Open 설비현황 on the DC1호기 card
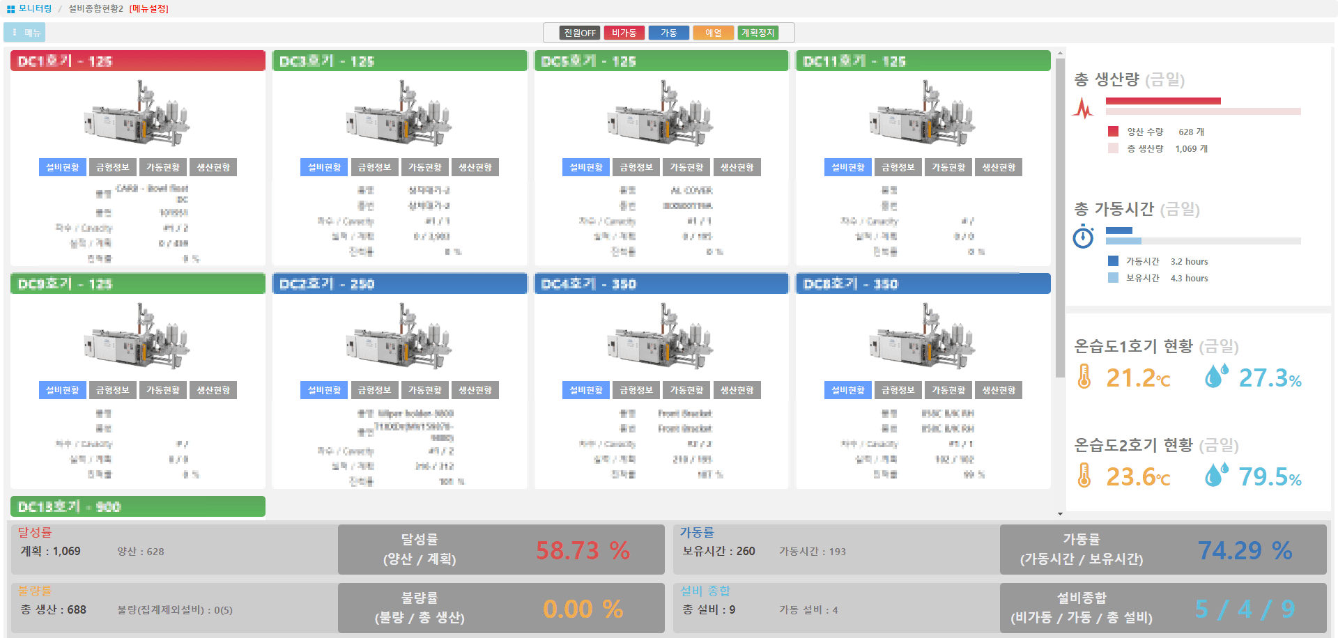This screenshot has width=1338, height=638. [62, 166]
